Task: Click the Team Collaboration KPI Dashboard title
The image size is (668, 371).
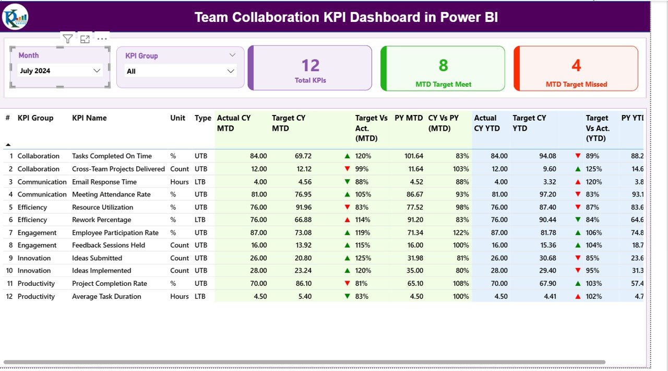Action: tap(346, 17)
